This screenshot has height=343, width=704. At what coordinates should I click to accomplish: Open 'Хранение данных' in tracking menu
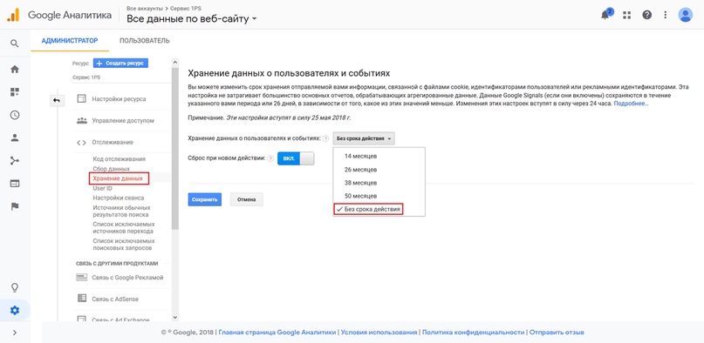[119, 178]
